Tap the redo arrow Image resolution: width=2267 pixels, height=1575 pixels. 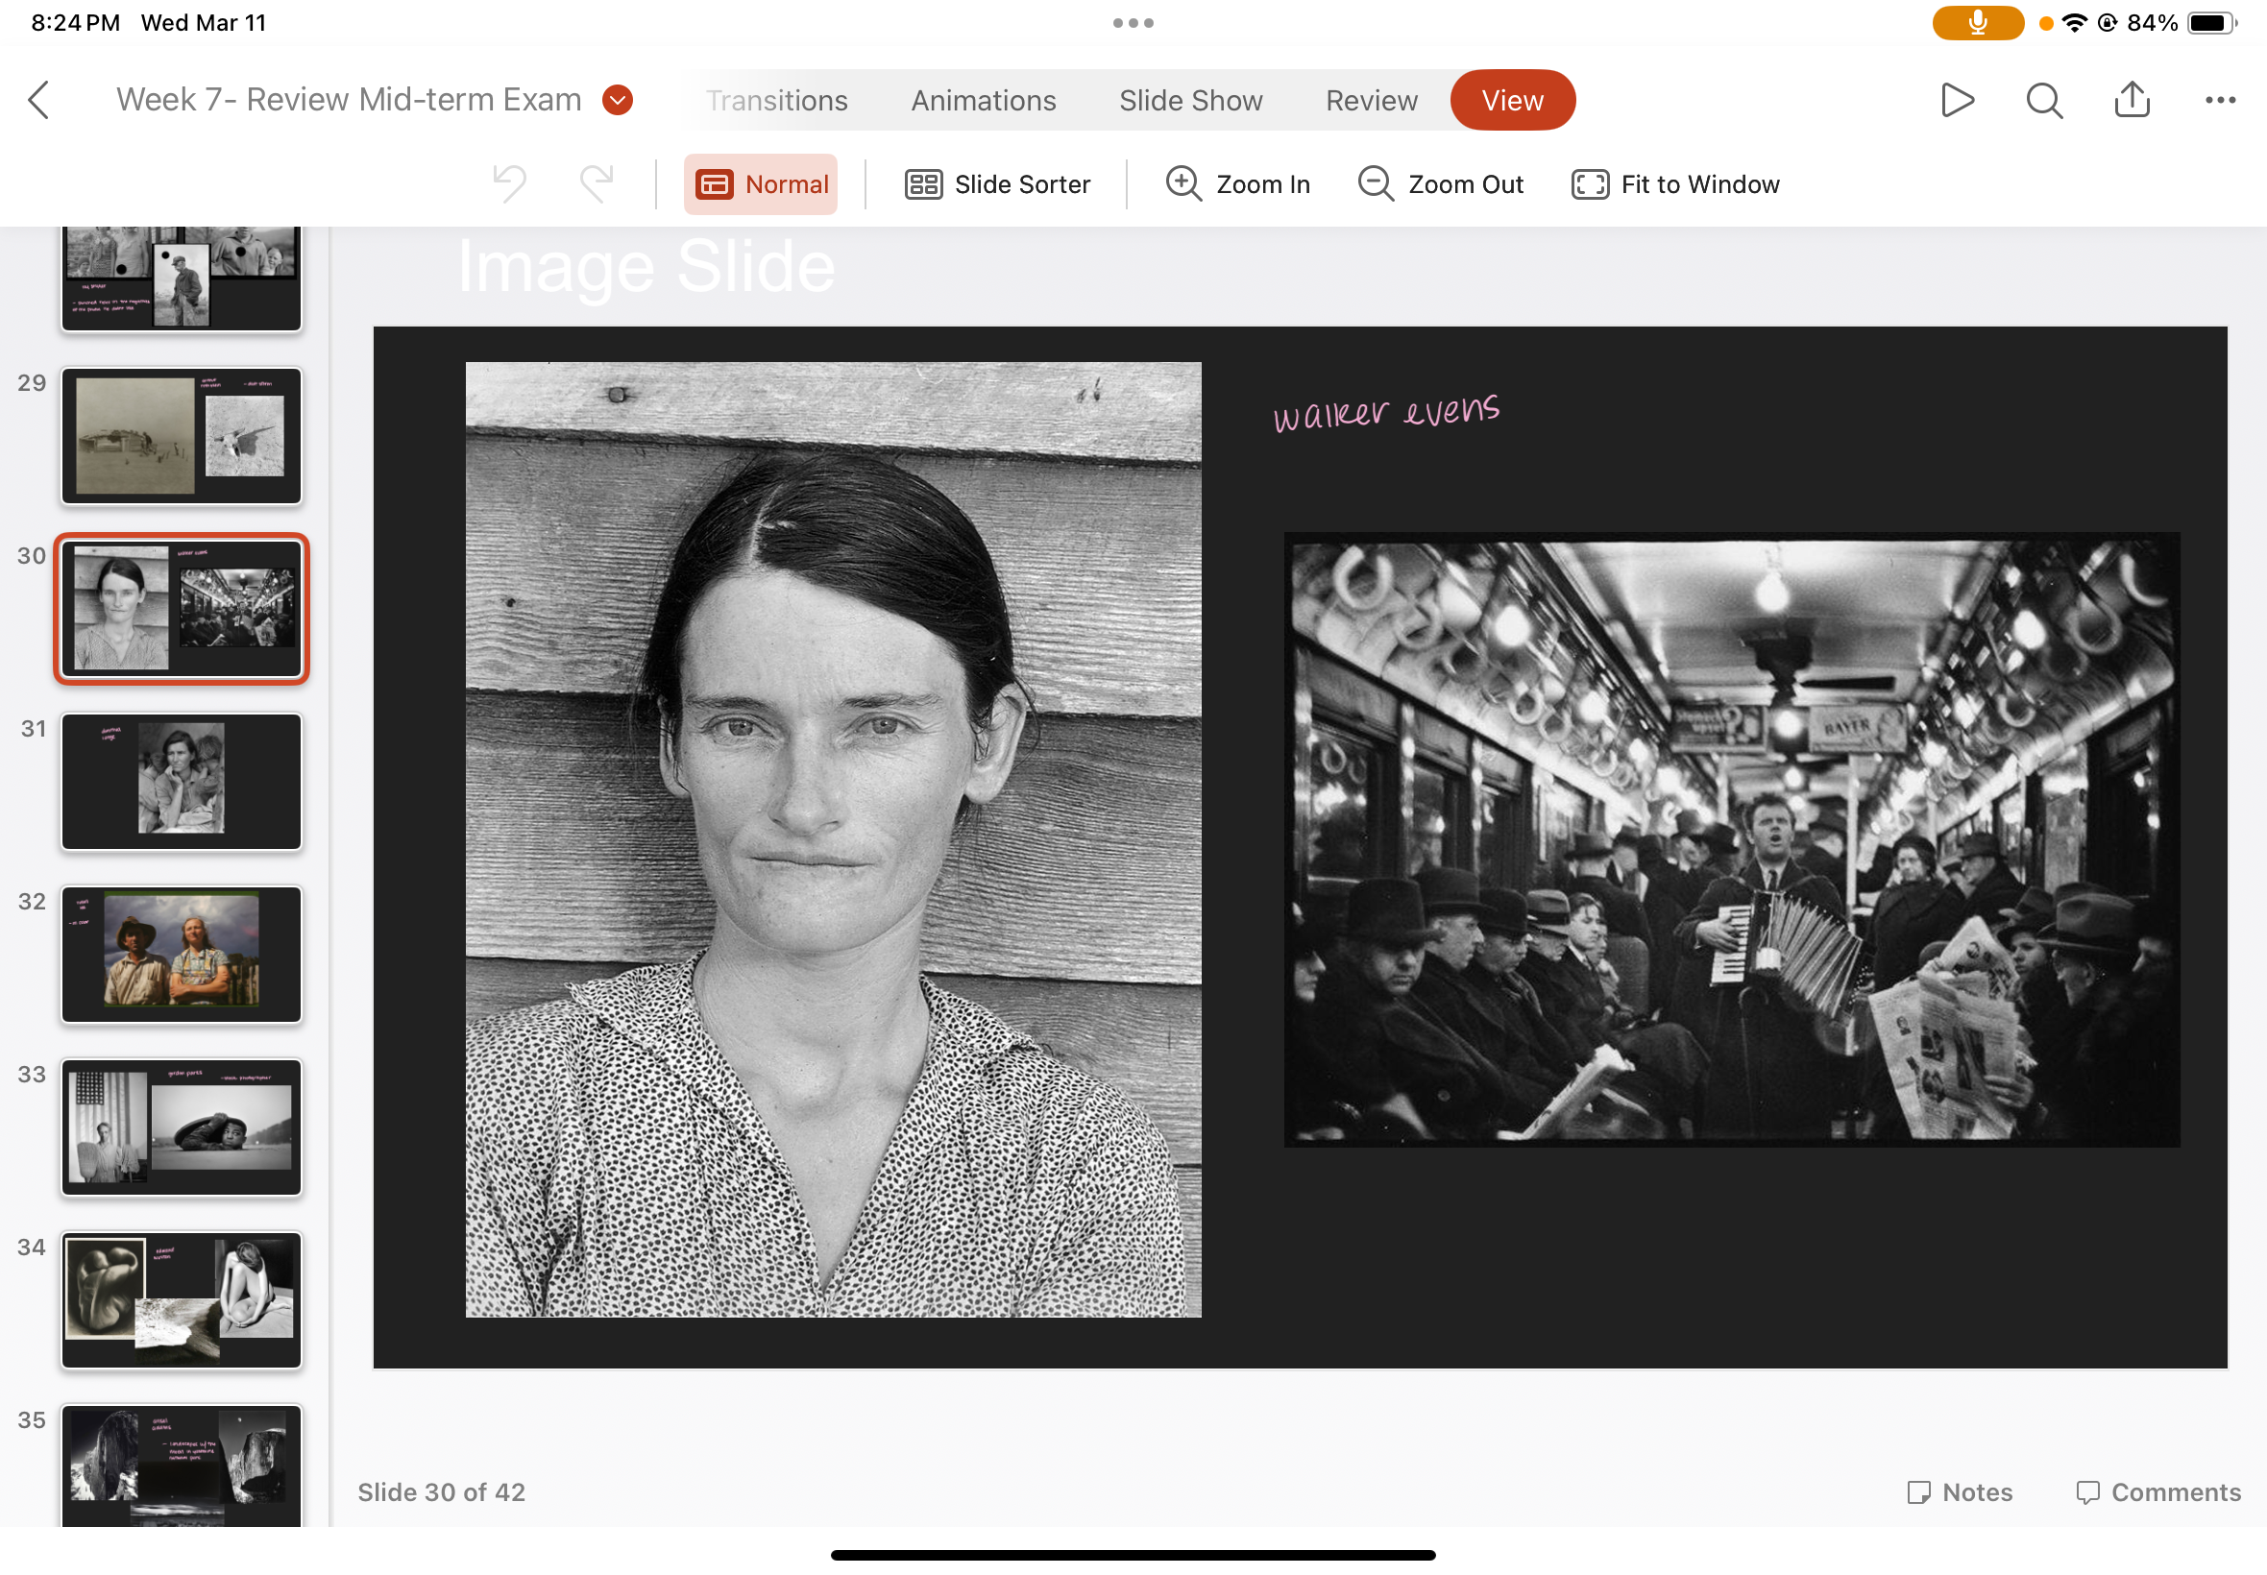[x=597, y=183]
